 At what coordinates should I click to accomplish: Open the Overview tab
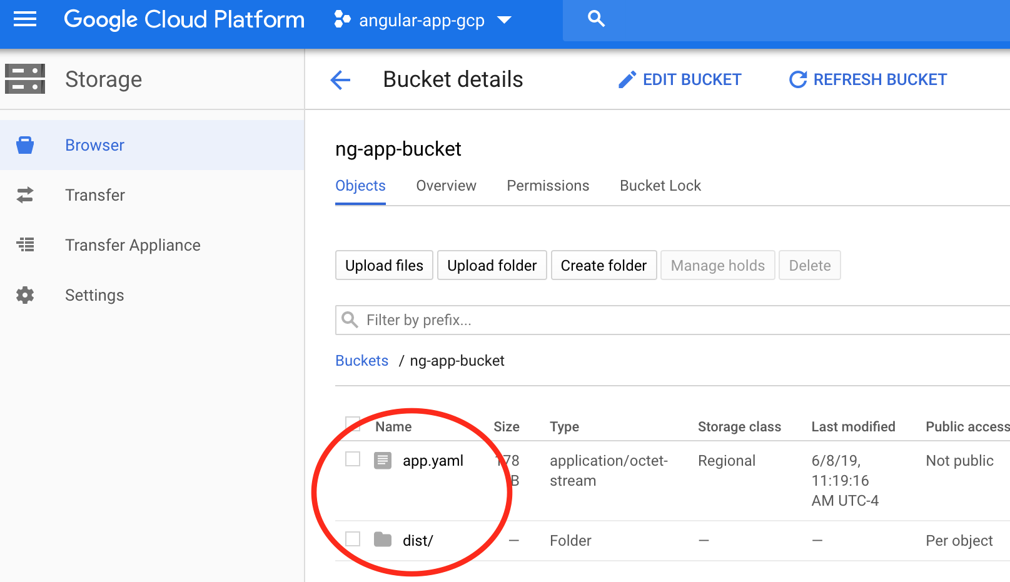446,186
